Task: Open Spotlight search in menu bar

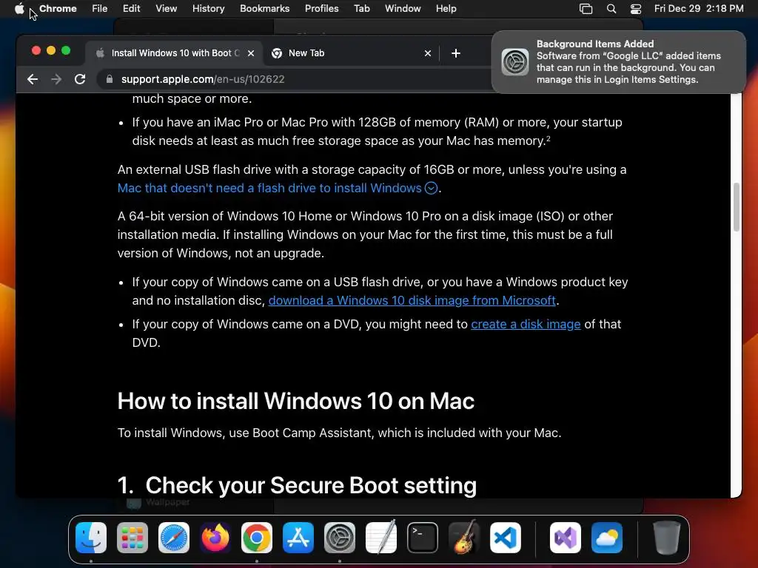Action: tap(611, 9)
